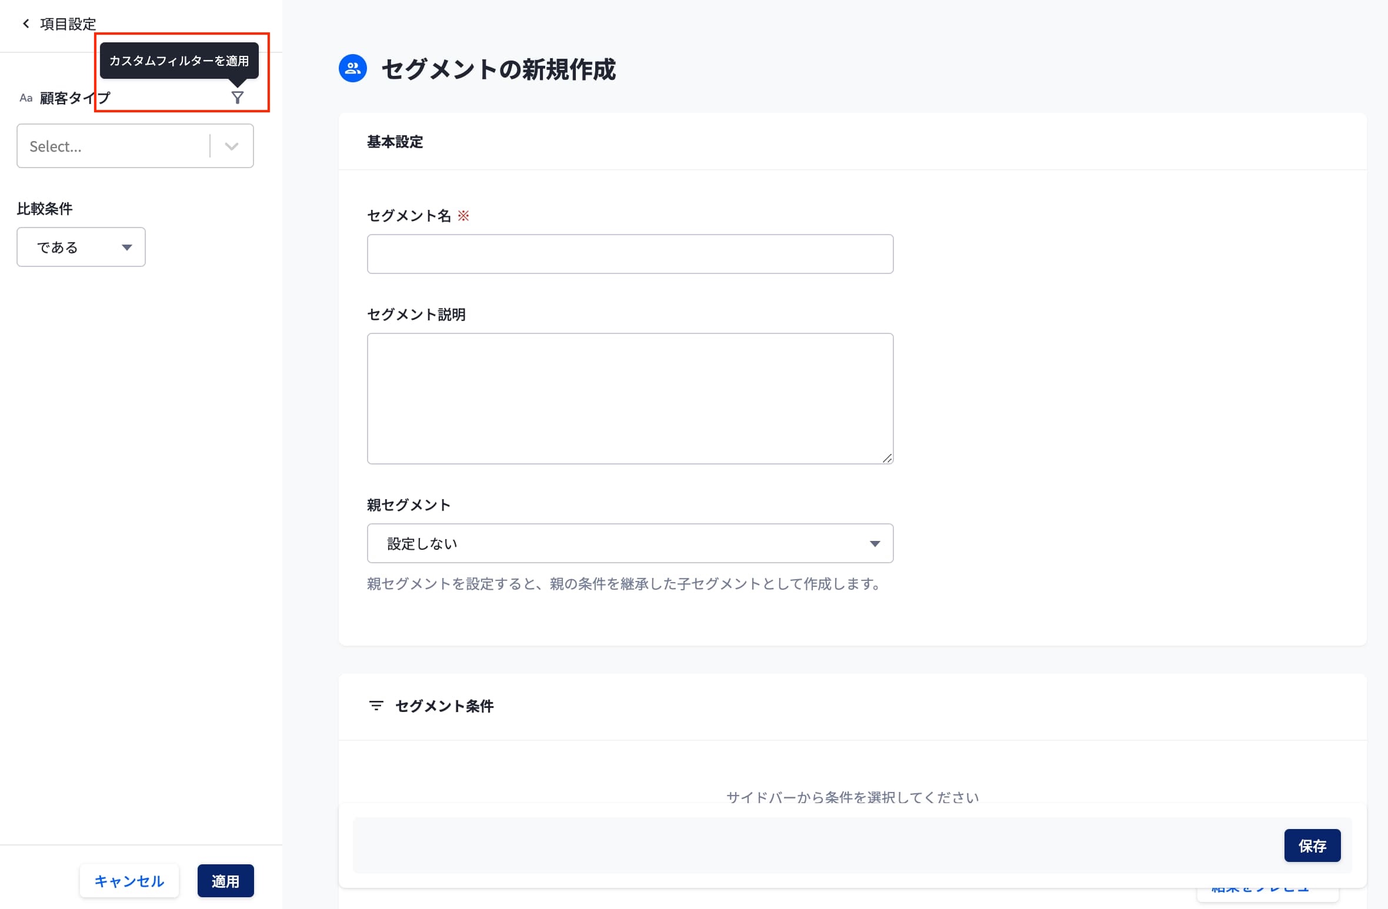Click inside the セグメント説明 text area

pyautogui.click(x=629, y=399)
